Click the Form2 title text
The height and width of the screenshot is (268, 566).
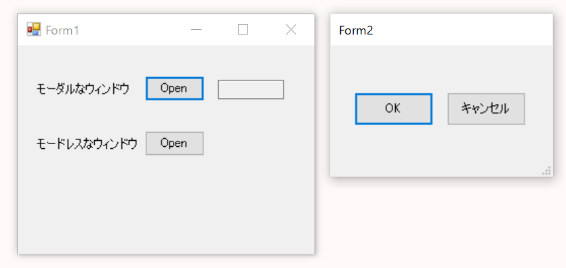[356, 30]
